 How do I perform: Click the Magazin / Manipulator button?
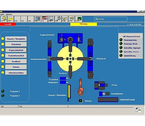pyautogui.click(x=16, y=39)
